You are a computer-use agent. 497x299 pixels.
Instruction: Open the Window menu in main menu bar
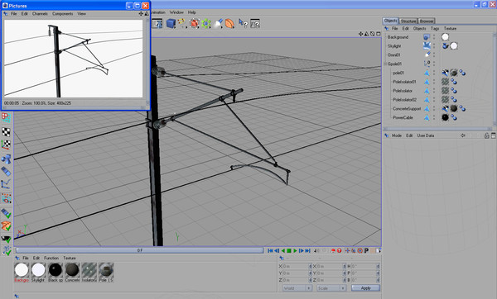[x=176, y=12]
